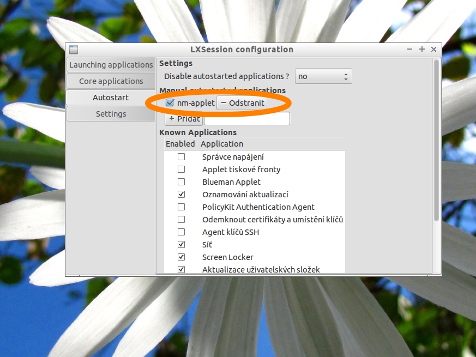This screenshot has height=357, width=476.
Task: Click the Přidat button
Action: tap(183, 119)
